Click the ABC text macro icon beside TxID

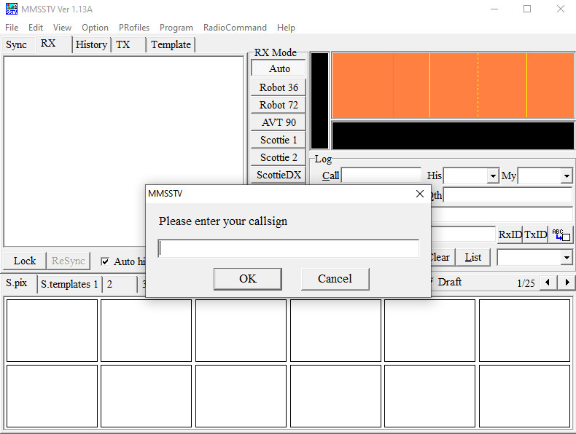561,234
